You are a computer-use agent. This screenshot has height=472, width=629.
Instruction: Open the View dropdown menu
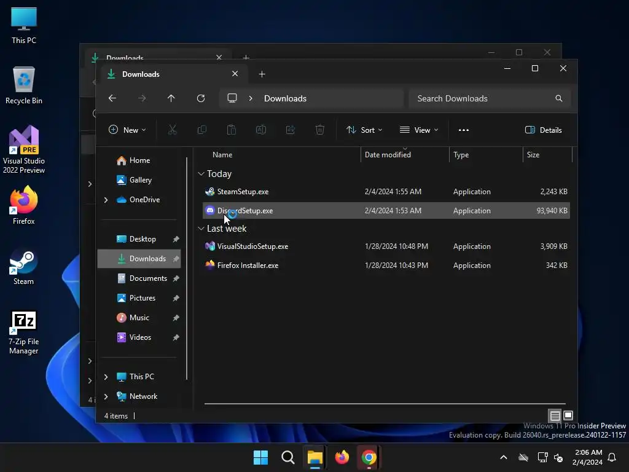[x=419, y=130]
